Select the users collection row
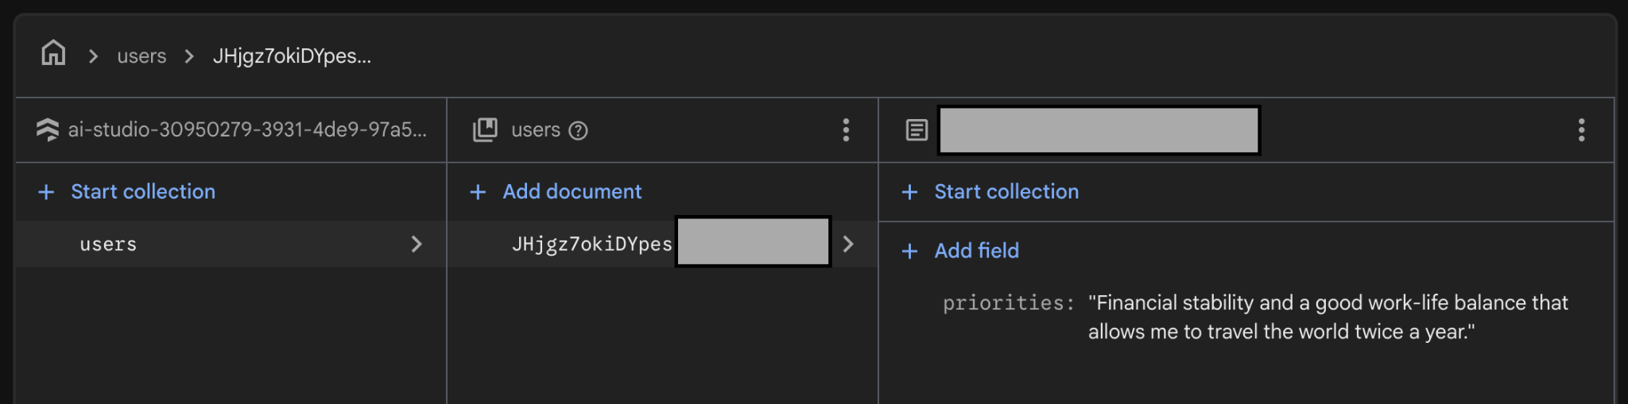 pyautogui.click(x=231, y=244)
